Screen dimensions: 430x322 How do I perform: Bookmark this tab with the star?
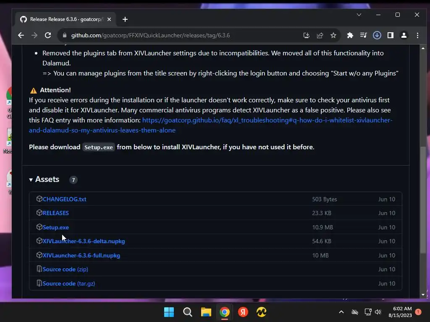[333, 35]
